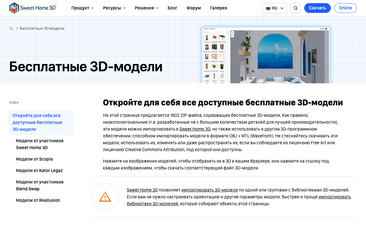366x229 pixels.
Task: Open the search magnifier icon
Action: point(296,8)
